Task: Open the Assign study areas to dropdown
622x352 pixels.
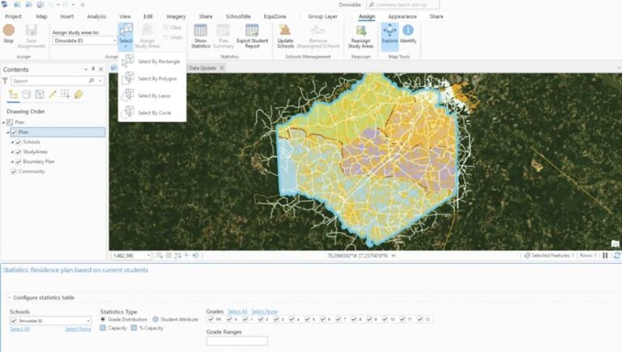Action: coord(115,40)
